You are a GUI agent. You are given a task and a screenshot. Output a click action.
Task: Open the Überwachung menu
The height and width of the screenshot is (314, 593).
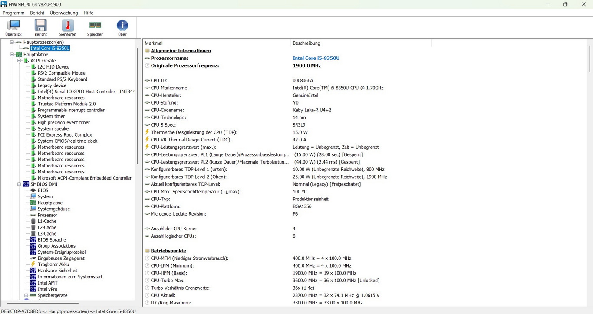click(x=64, y=13)
